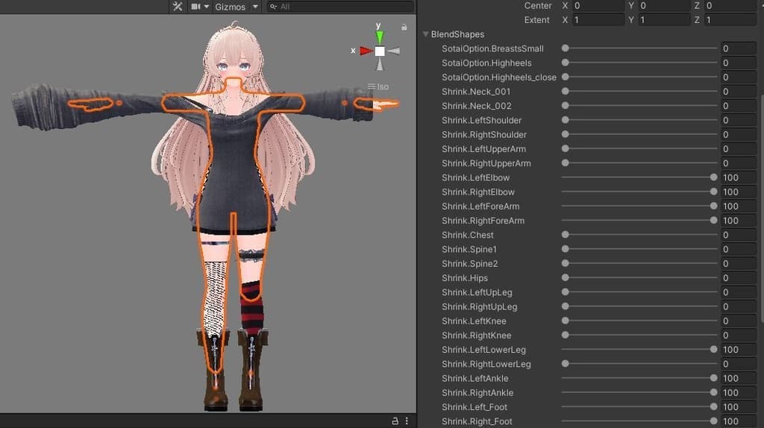The height and width of the screenshot is (428, 764).
Task: Click the Shrink.RightLowerLeg slider handle
Action: click(566, 364)
